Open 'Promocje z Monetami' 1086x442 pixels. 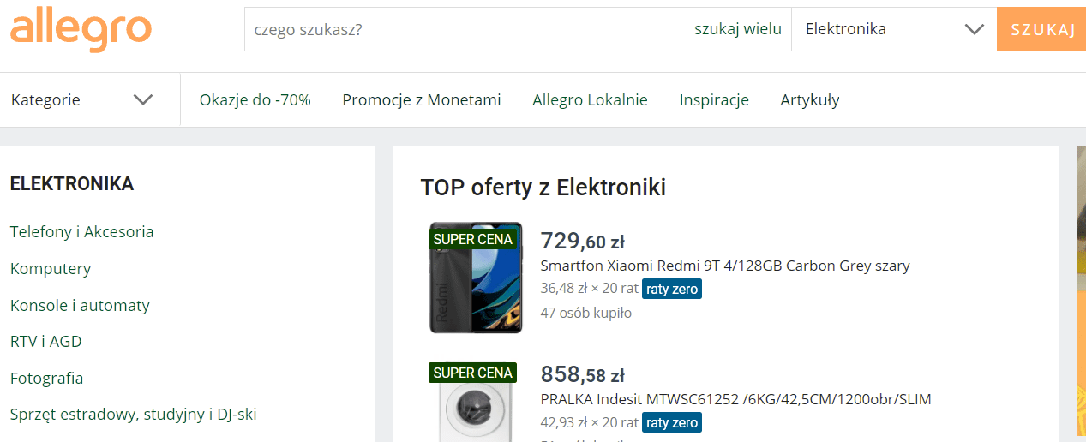(422, 99)
